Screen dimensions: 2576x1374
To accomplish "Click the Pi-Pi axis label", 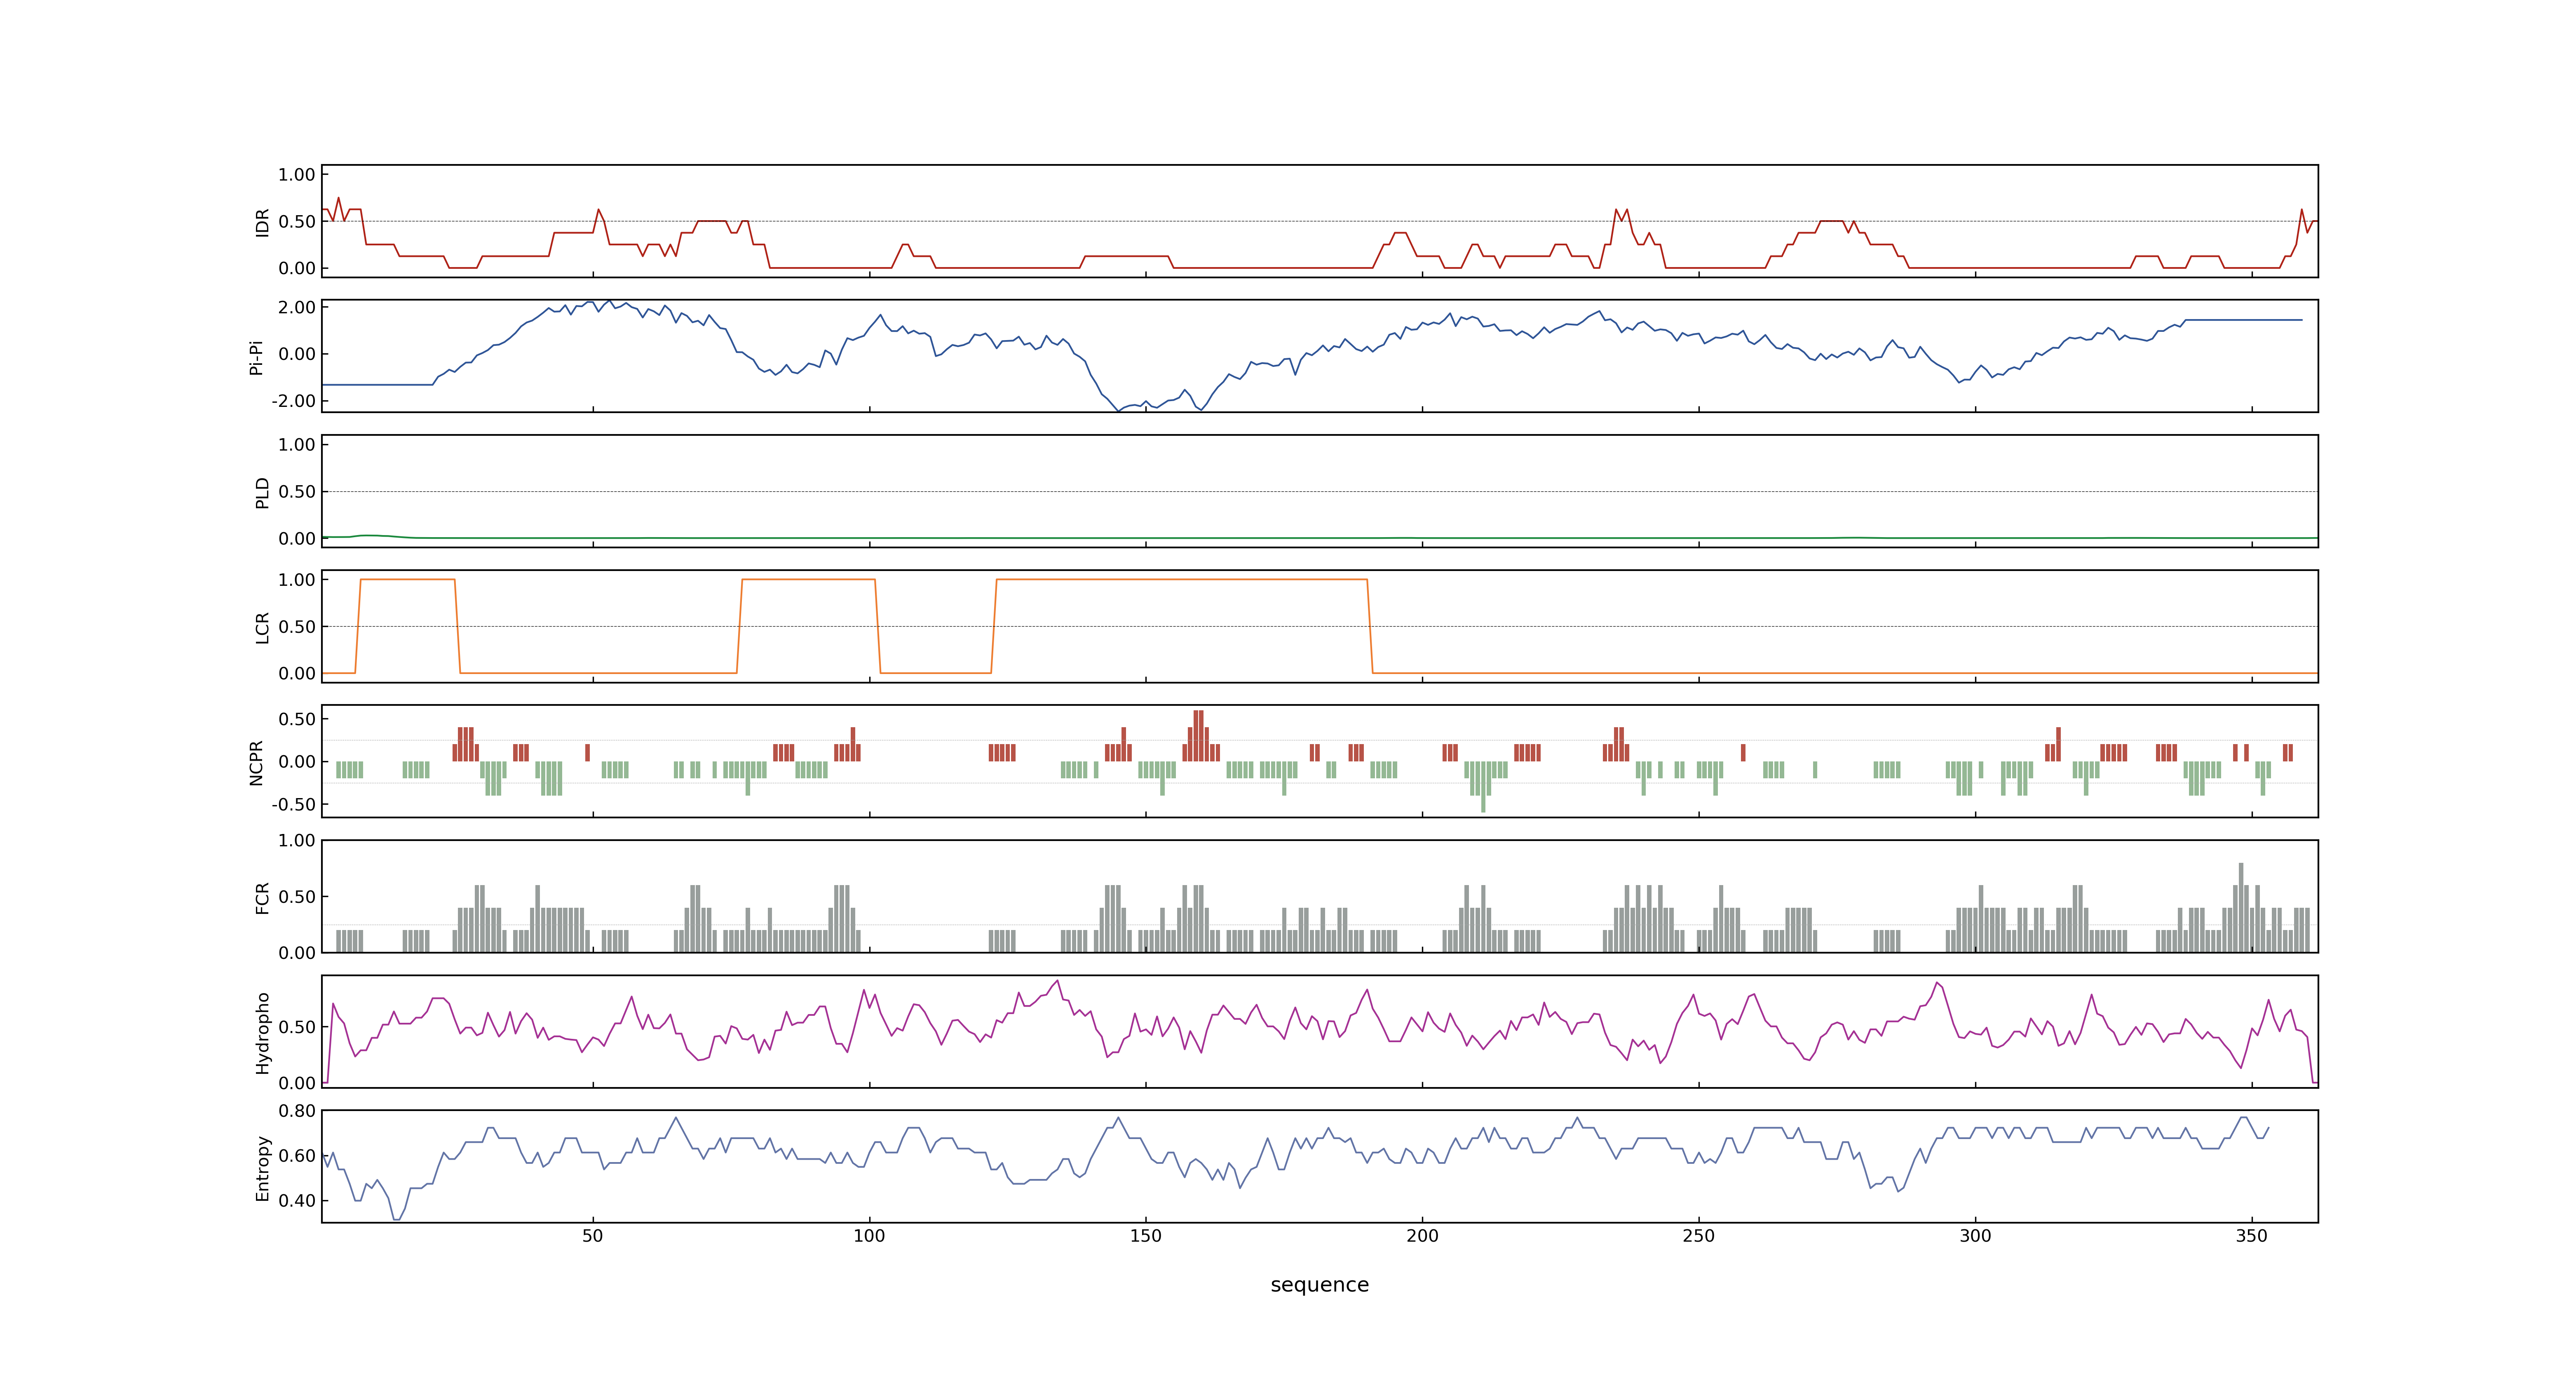I will 256,357.
